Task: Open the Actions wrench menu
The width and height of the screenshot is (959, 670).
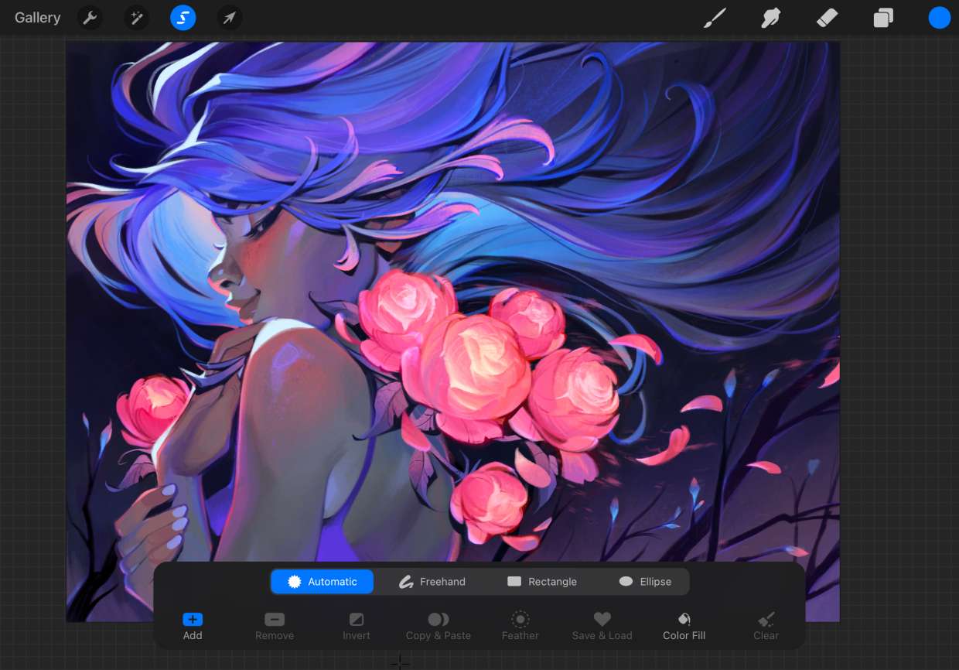Action: click(x=90, y=18)
